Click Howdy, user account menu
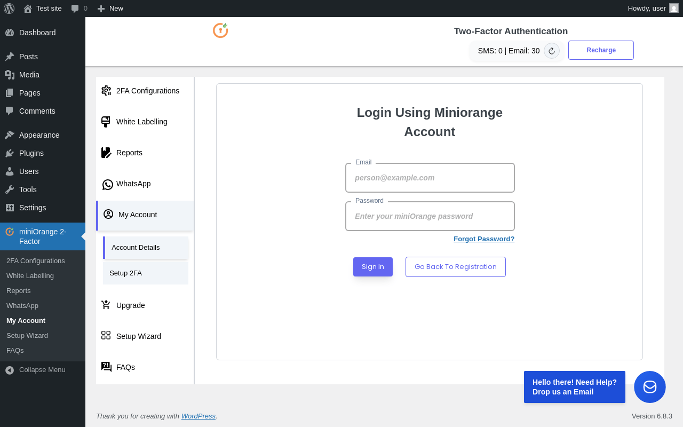Viewport: 683px width, 427px height. pos(653,9)
